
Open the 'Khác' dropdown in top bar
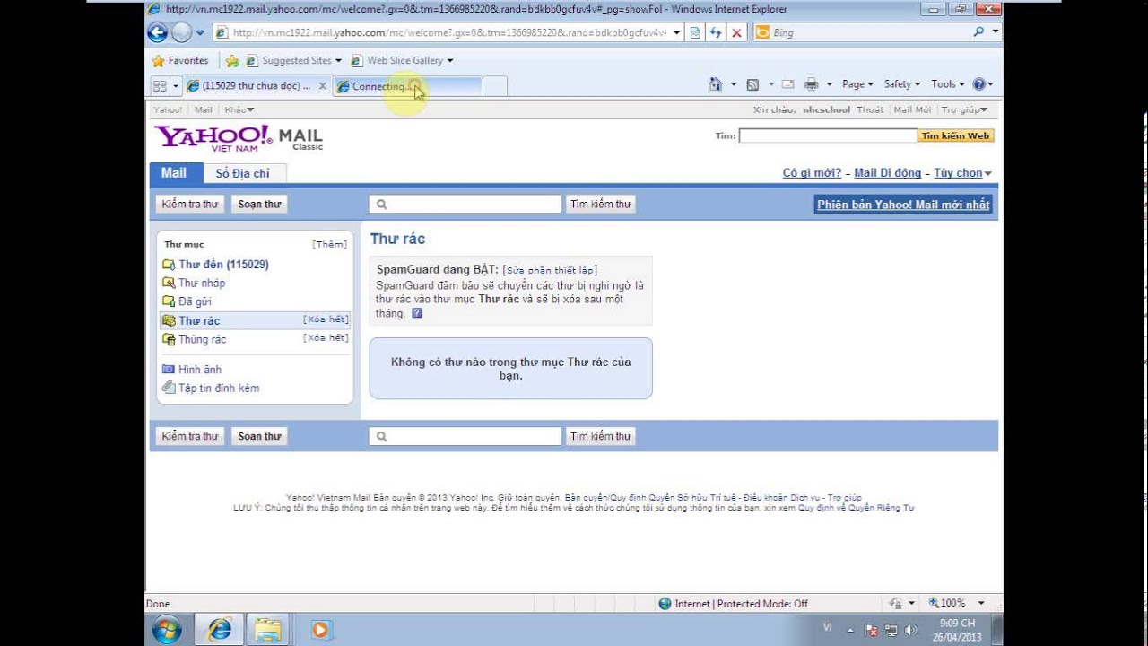click(239, 110)
